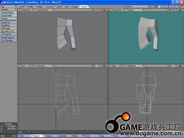
Task: Open the Textured Wire render style dropdown
Action: (x=45, y=10)
